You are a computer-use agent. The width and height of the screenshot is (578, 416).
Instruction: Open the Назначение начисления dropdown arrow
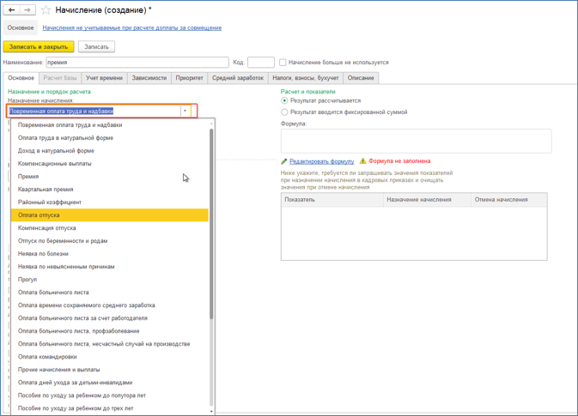point(185,111)
